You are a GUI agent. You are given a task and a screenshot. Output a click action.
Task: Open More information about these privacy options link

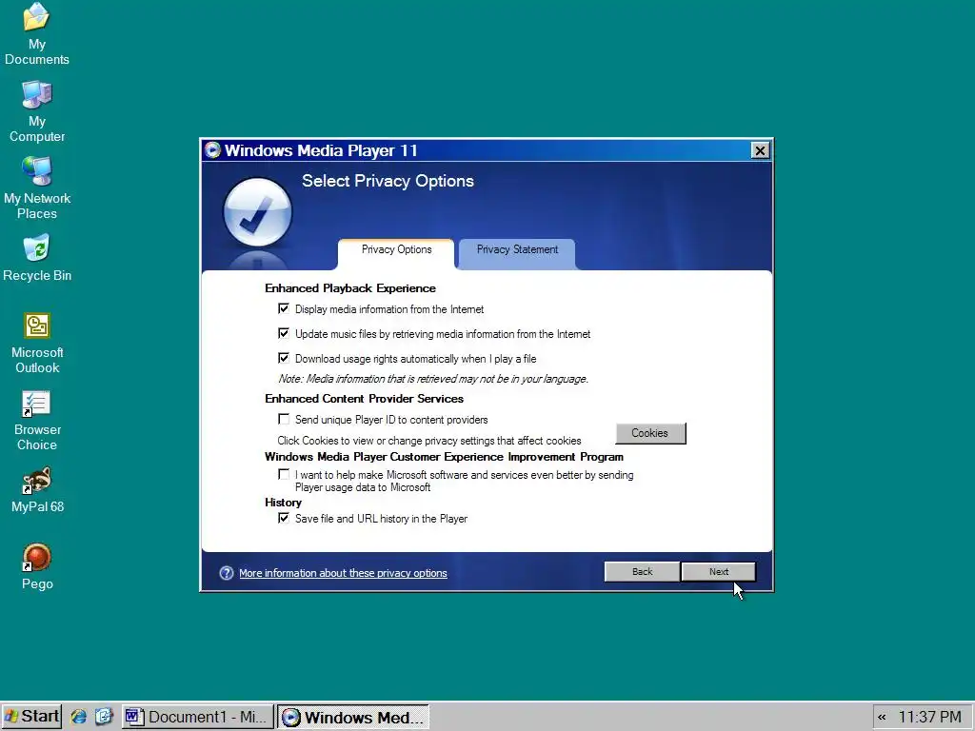343,573
